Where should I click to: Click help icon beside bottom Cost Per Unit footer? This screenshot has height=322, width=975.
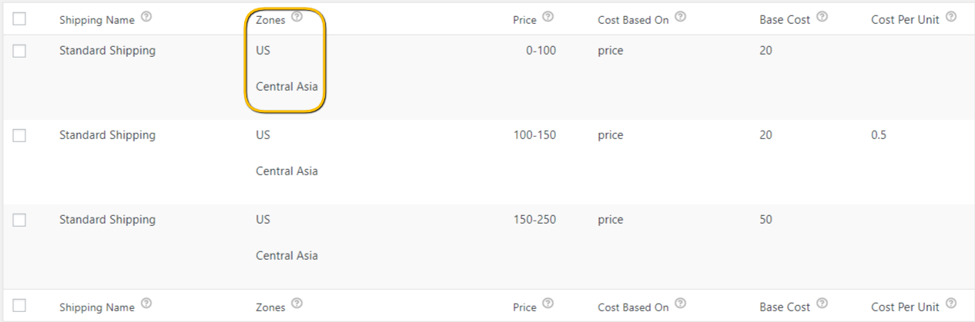pos(951,304)
